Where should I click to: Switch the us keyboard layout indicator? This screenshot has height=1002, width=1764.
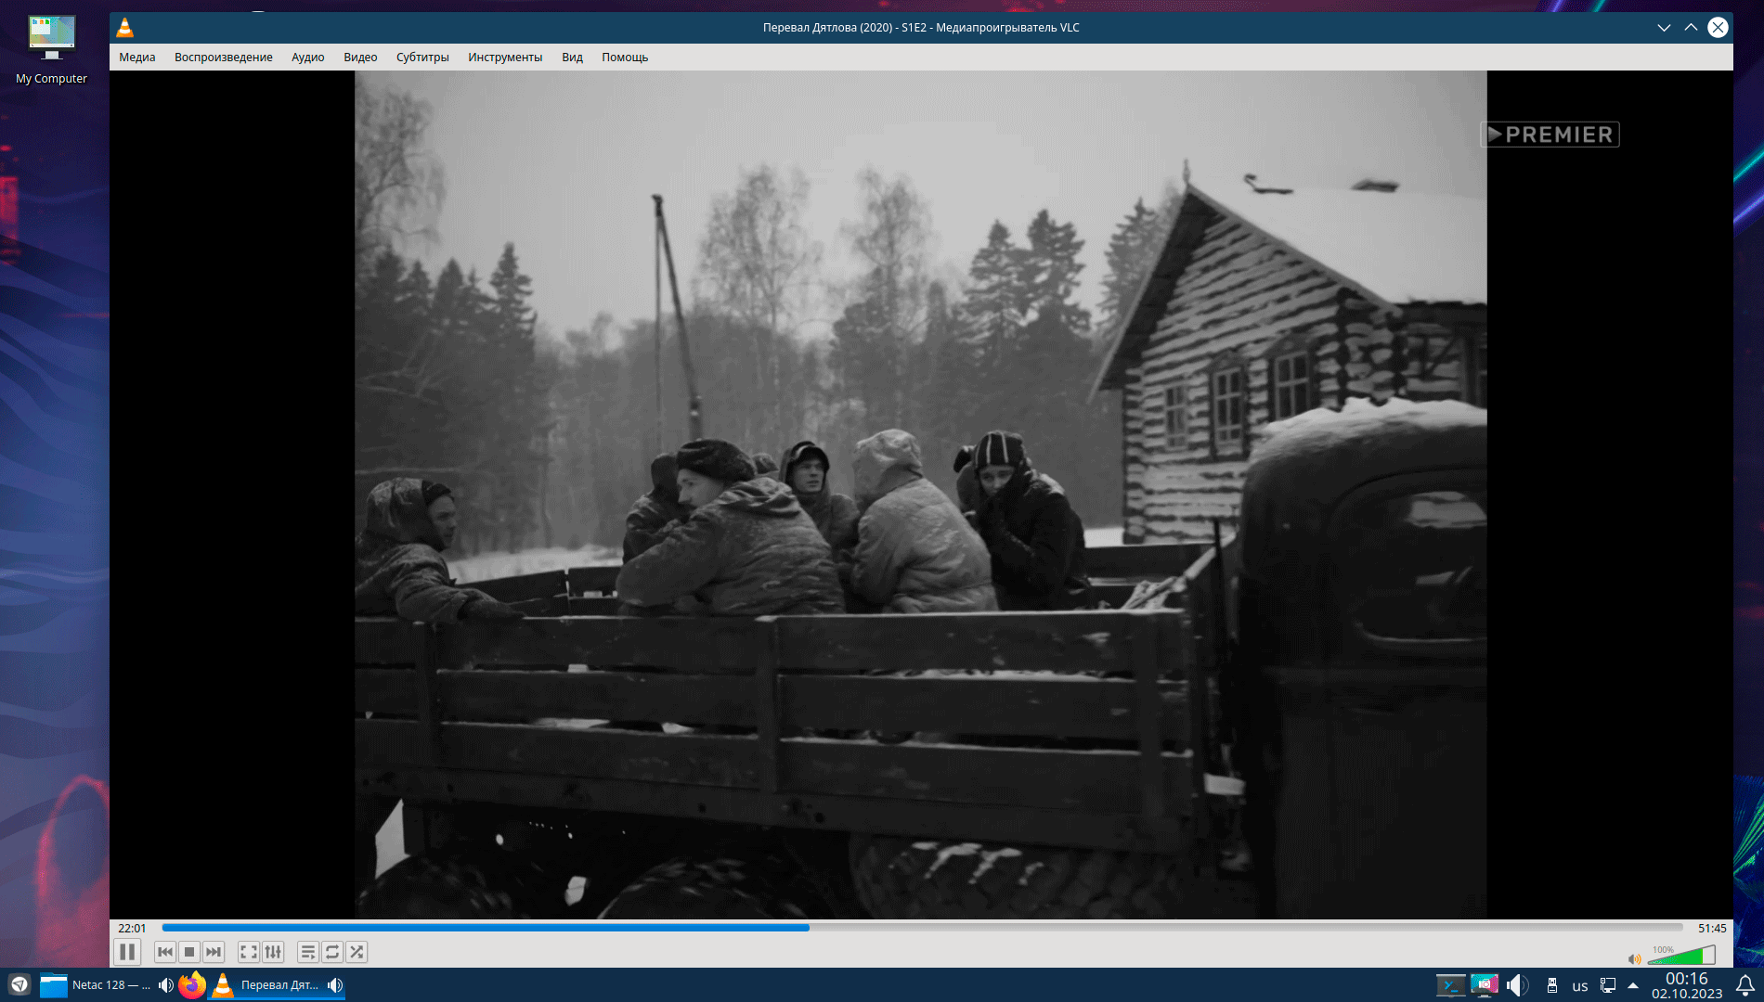[1580, 986]
